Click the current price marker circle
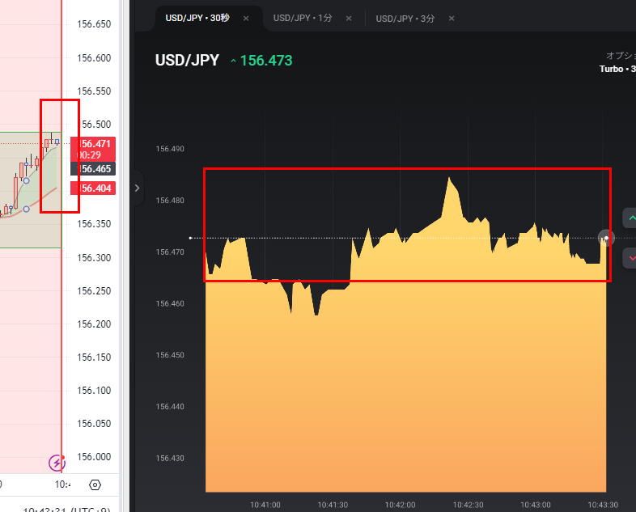 pyautogui.click(x=606, y=238)
